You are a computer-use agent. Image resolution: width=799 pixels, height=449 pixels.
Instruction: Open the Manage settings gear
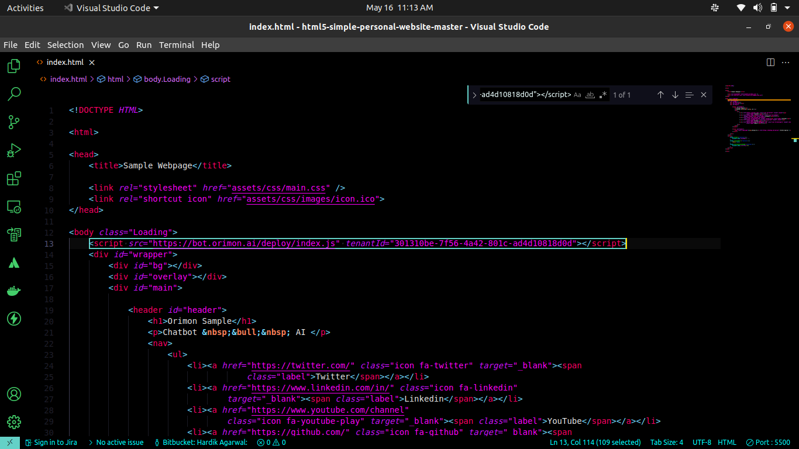coord(14,422)
